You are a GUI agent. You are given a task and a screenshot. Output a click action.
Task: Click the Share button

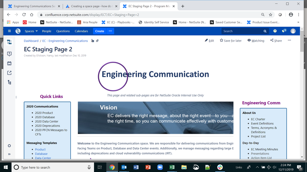tap(276, 41)
